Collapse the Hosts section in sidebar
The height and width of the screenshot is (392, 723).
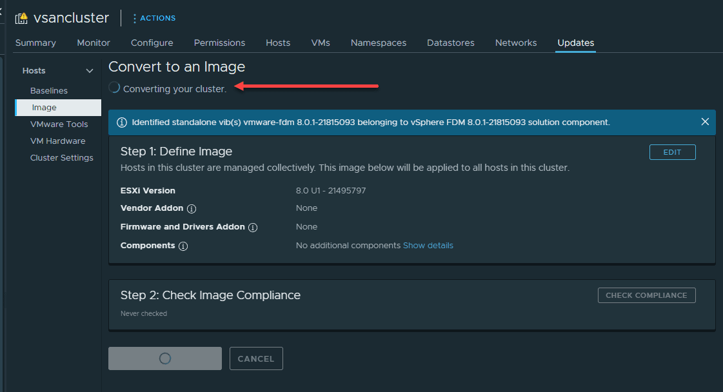90,71
